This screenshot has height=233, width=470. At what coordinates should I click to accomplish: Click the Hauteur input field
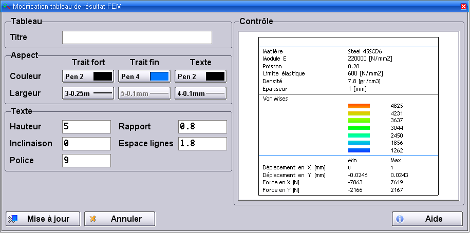point(86,127)
